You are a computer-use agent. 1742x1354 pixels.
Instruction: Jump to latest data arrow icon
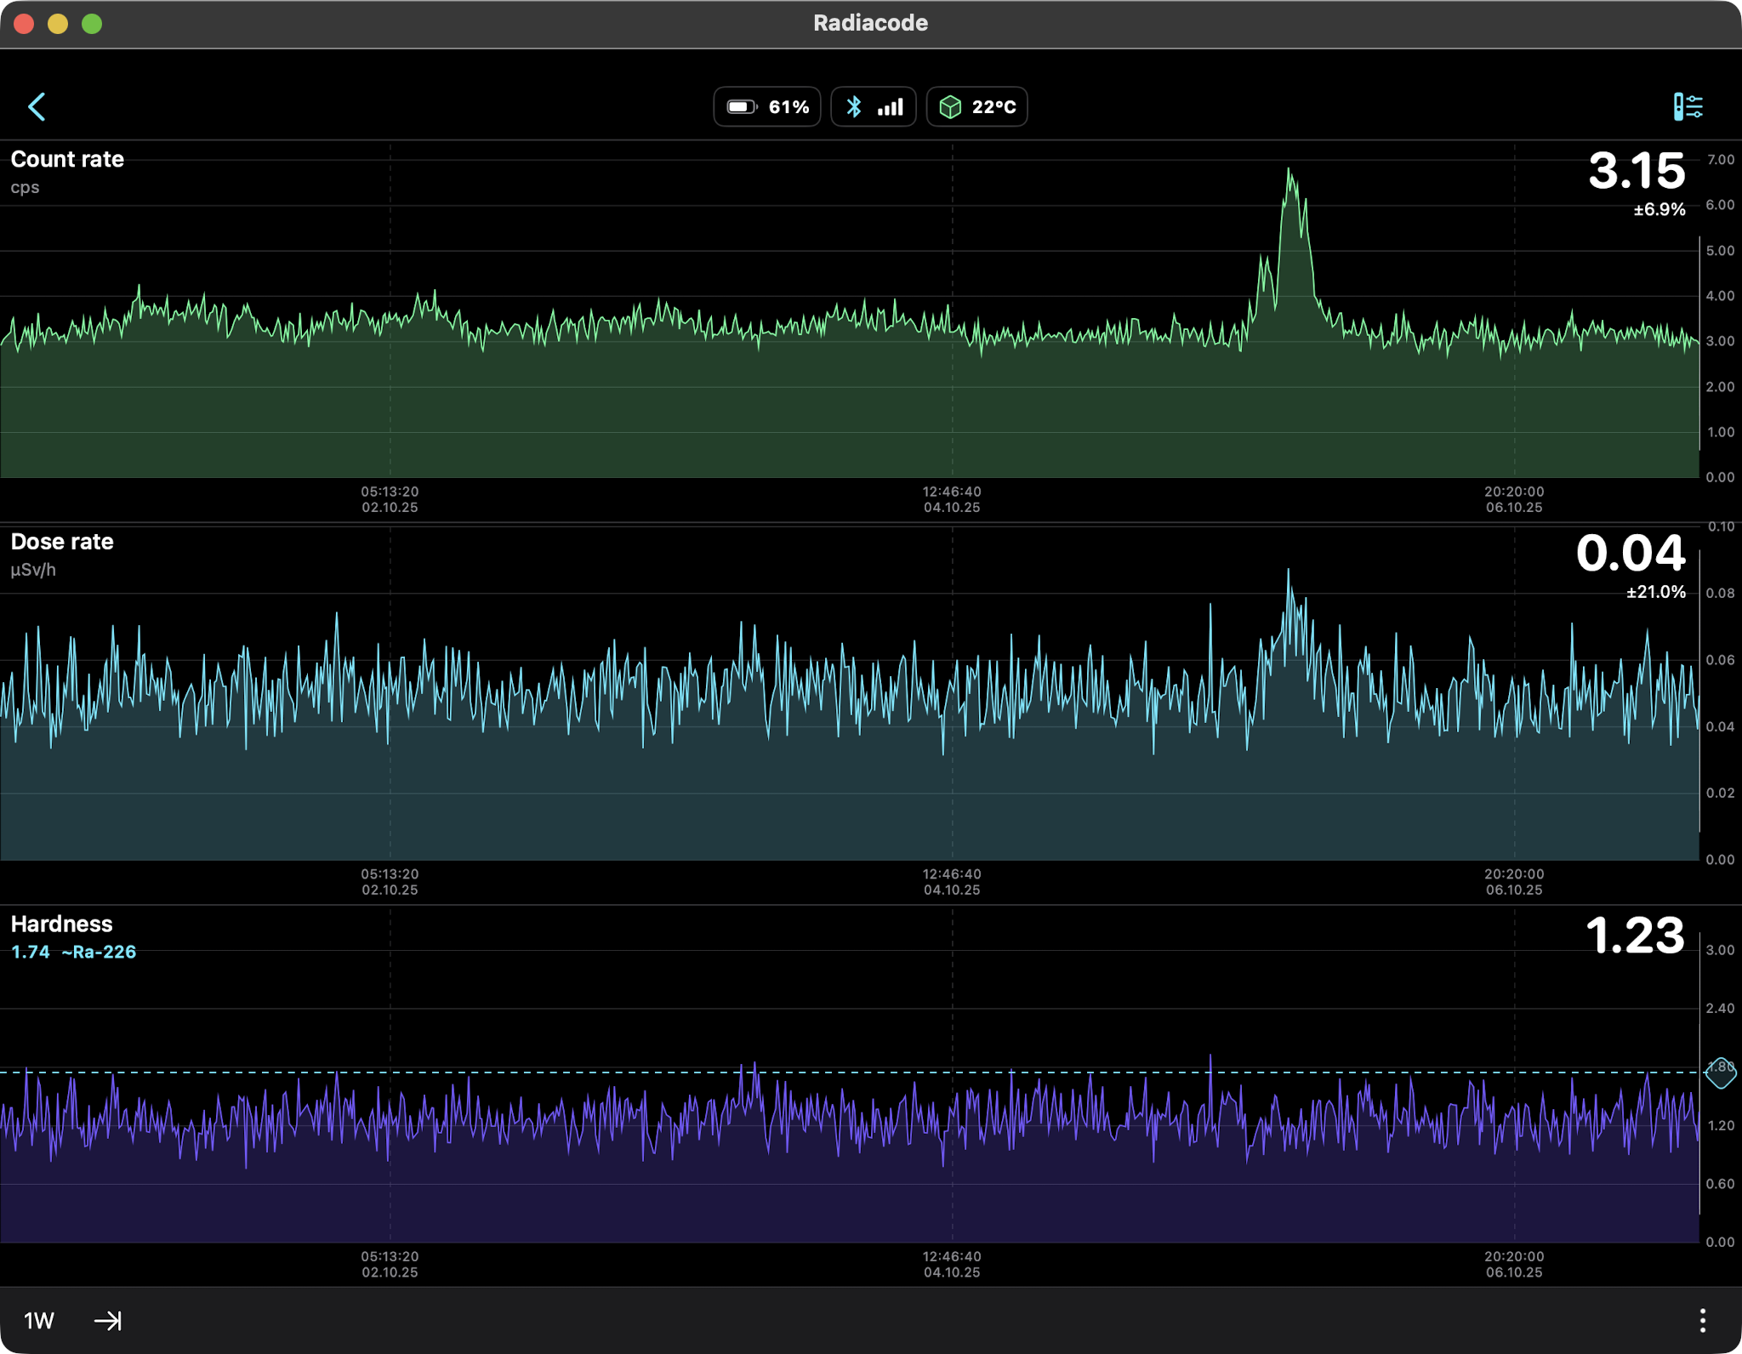pyautogui.click(x=108, y=1321)
